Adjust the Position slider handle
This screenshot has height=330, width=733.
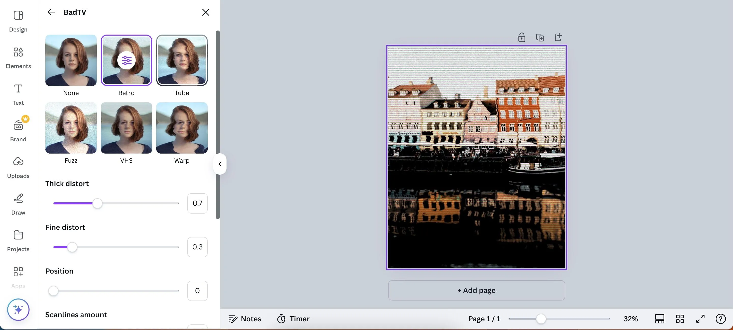[53, 291]
